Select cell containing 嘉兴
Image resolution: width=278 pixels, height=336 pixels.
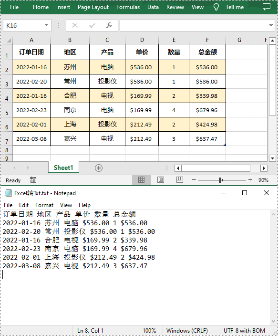70,138
